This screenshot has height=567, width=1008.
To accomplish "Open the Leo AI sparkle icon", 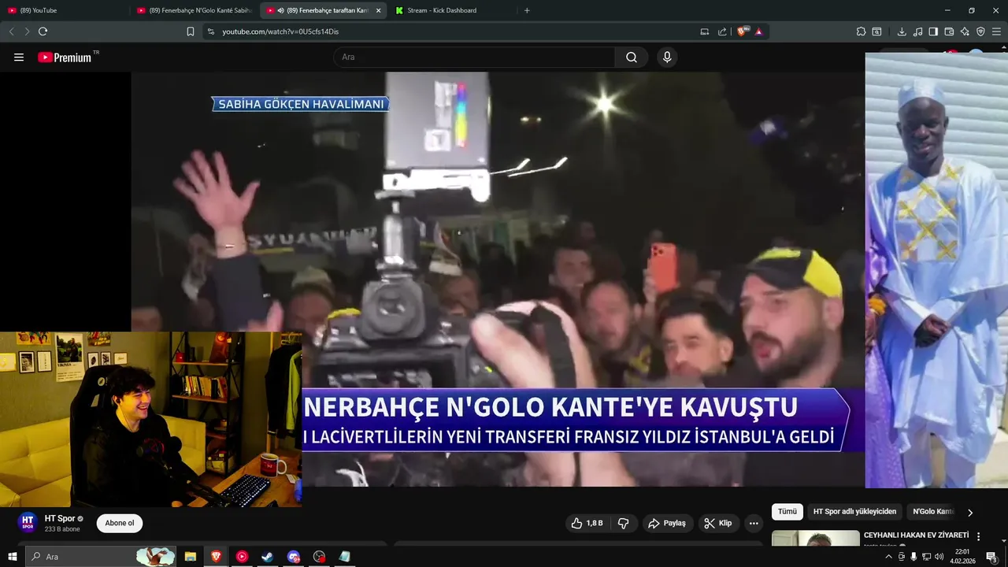I will point(965,31).
